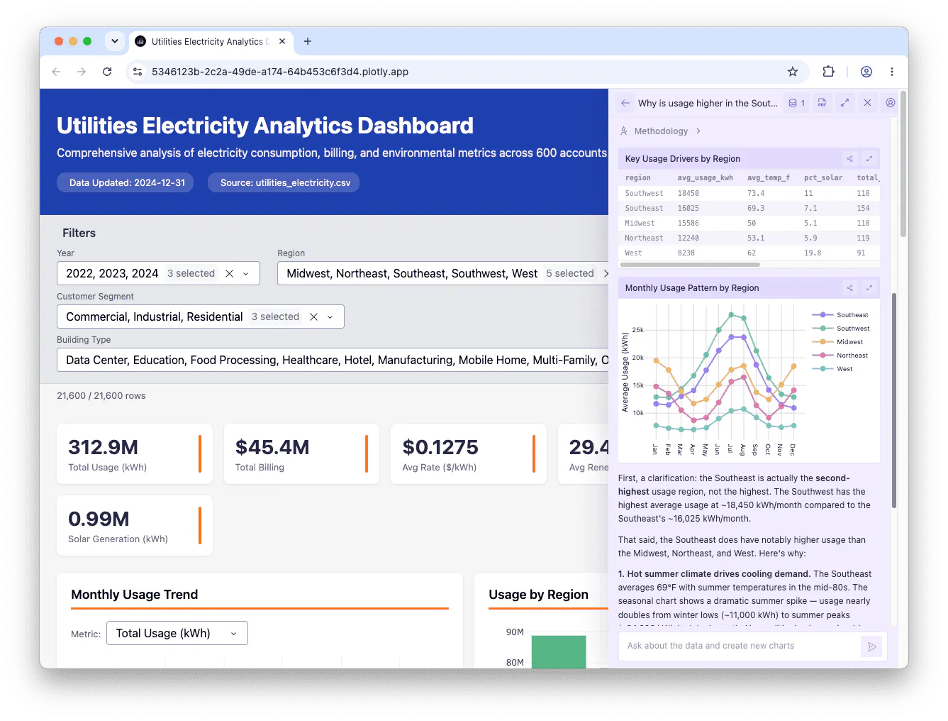Click the chat panel vertical scrollbar thumb
Image resolution: width=948 pixels, height=721 pixels.
(893, 401)
